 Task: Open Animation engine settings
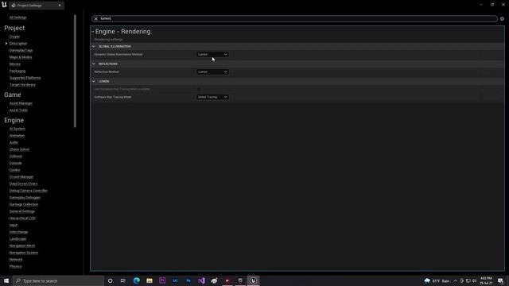(17, 136)
